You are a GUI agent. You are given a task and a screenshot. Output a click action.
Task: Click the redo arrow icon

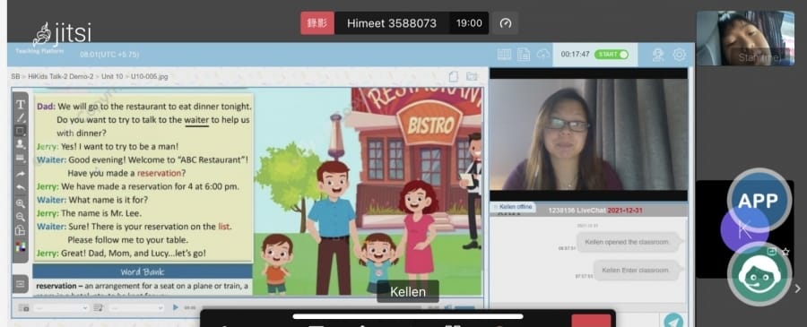pyautogui.click(x=21, y=175)
